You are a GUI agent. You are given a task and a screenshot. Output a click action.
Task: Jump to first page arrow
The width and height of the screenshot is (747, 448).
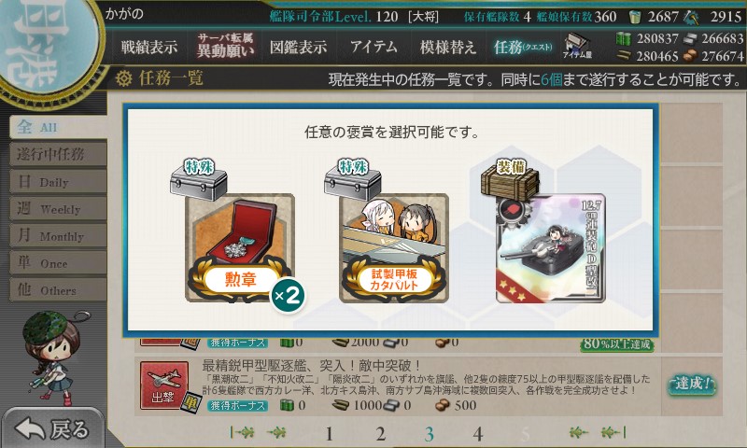(242, 432)
